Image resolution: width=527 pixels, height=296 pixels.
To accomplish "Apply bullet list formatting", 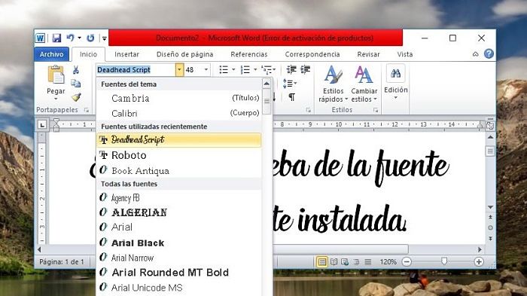I will [x=224, y=69].
